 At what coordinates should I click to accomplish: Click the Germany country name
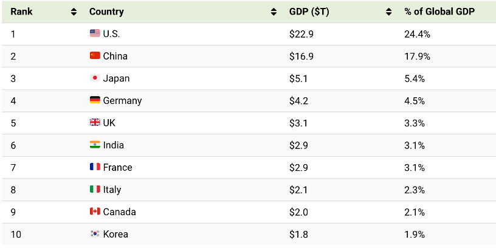click(x=122, y=100)
